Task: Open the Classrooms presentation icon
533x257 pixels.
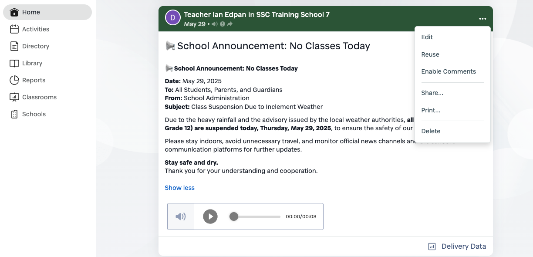Action: 14,97
